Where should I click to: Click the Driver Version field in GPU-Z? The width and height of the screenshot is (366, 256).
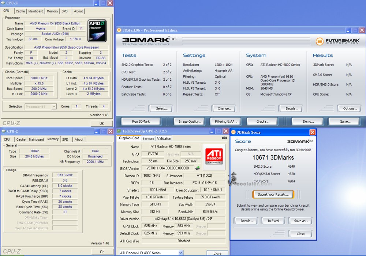coord(183,219)
